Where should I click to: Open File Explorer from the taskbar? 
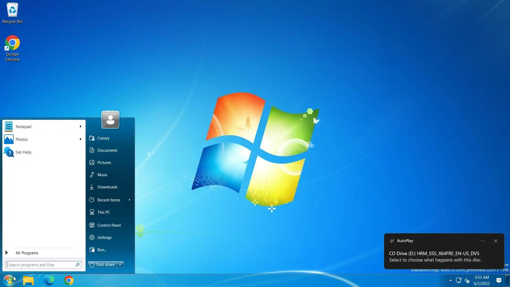tap(28, 280)
